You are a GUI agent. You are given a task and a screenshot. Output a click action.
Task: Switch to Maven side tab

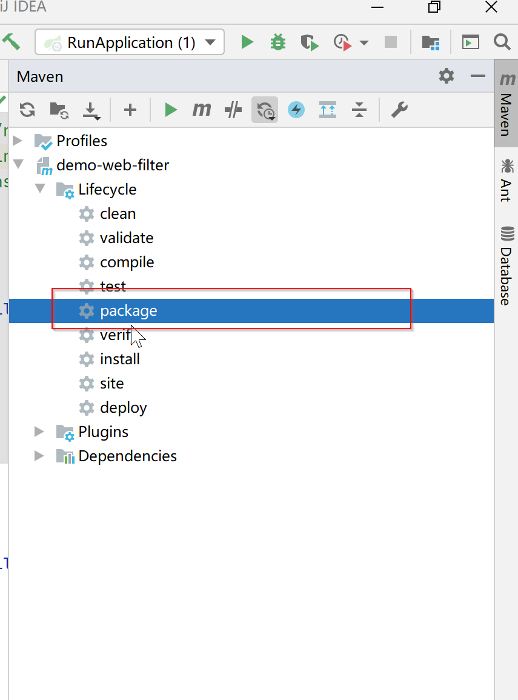point(506,104)
